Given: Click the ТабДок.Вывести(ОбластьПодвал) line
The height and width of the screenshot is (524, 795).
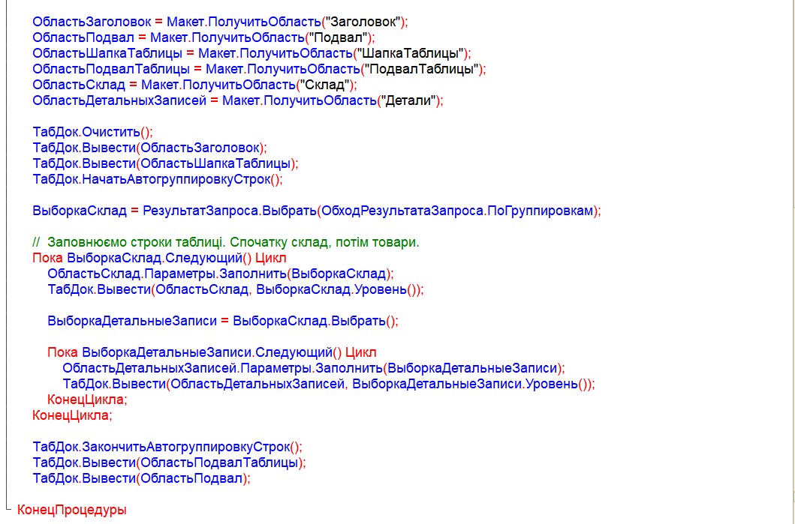Looking at the screenshot, I should click(x=141, y=478).
